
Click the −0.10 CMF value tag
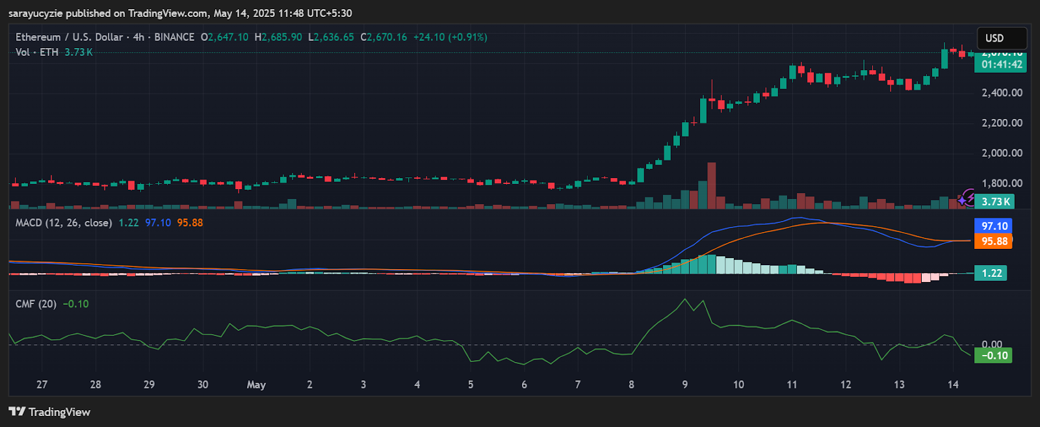(993, 356)
